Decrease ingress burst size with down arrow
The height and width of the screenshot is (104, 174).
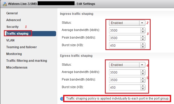[143, 47]
